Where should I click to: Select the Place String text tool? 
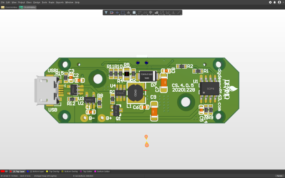[173, 12]
